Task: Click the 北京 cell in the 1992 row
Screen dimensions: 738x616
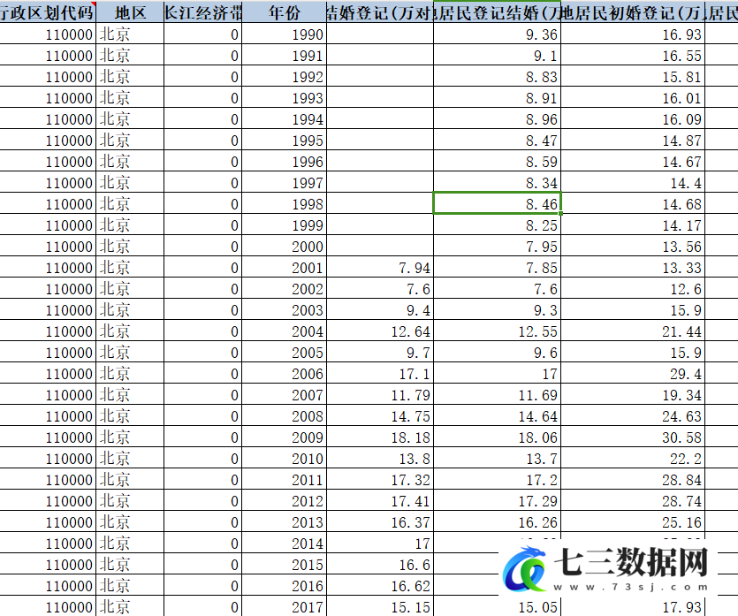Action: [130, 76]
